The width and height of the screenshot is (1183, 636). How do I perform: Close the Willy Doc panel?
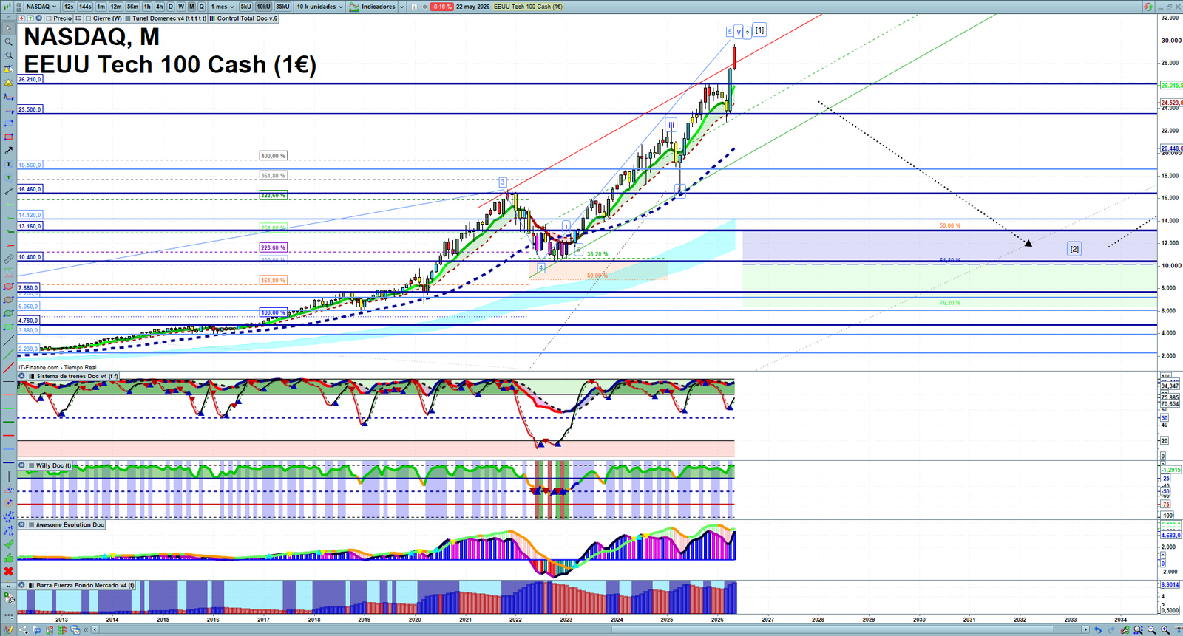tap(22, 465)
